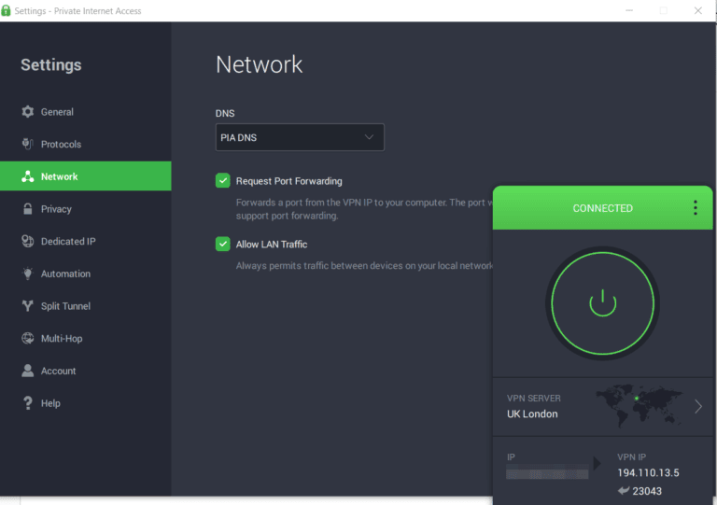Uncheck Allow LAN Traffic checkbox
717x505 pixels.
click(x=223, y=244)
